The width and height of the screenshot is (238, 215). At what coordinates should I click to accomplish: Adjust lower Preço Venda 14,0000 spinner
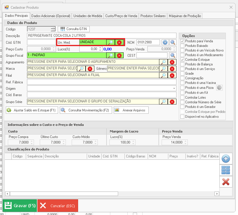pos(185,142)
